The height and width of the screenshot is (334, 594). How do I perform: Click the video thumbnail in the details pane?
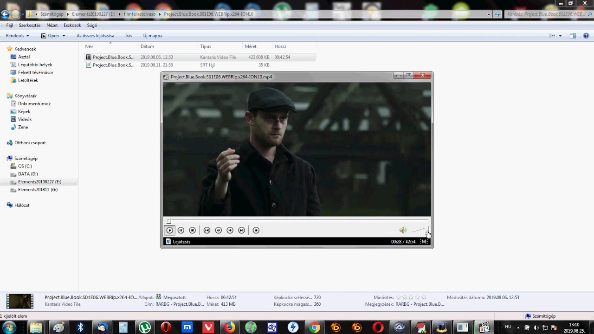click(x=20, y=302)
